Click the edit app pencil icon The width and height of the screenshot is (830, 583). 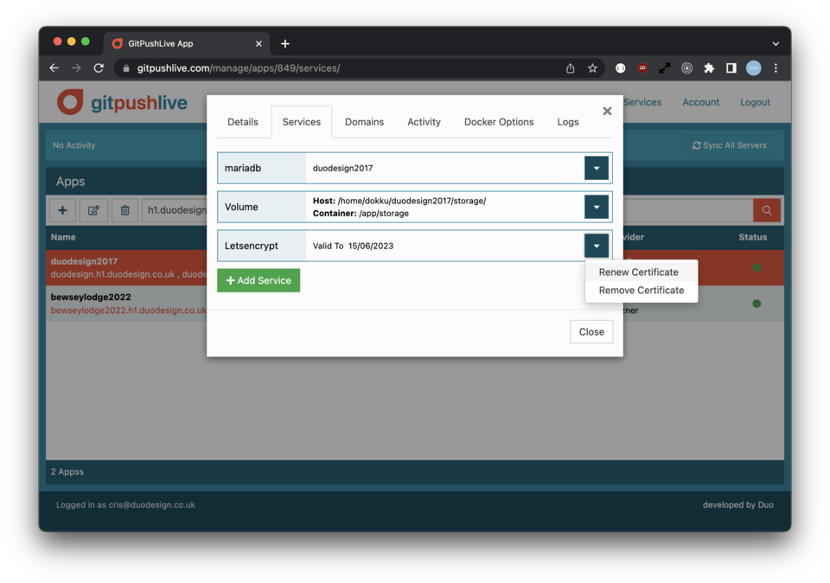pyautogui.click(x=93, y=210)
